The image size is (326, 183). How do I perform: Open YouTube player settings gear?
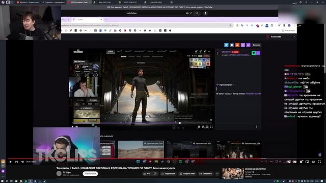pyautogui.click(x=301, y=162)
